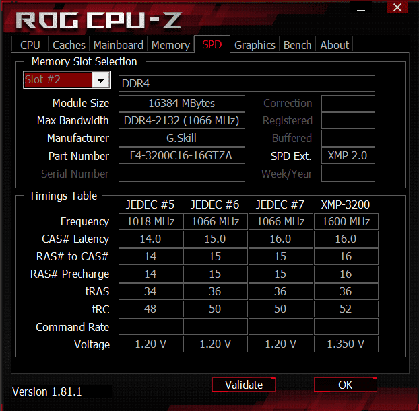Click the SPD tab

[212, 44]
